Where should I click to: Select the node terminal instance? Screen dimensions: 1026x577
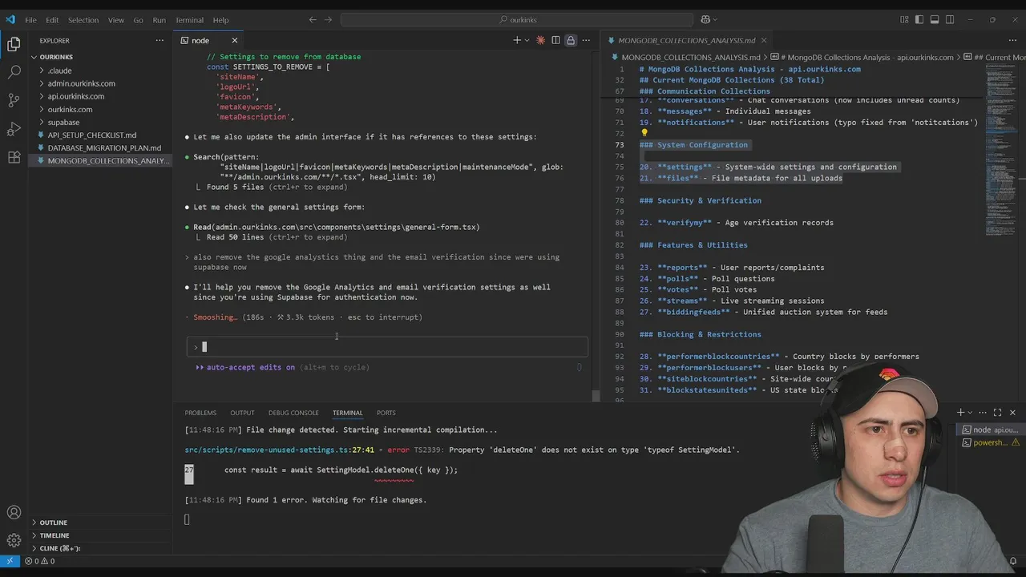pyautogui.click(x=992, y=430)
